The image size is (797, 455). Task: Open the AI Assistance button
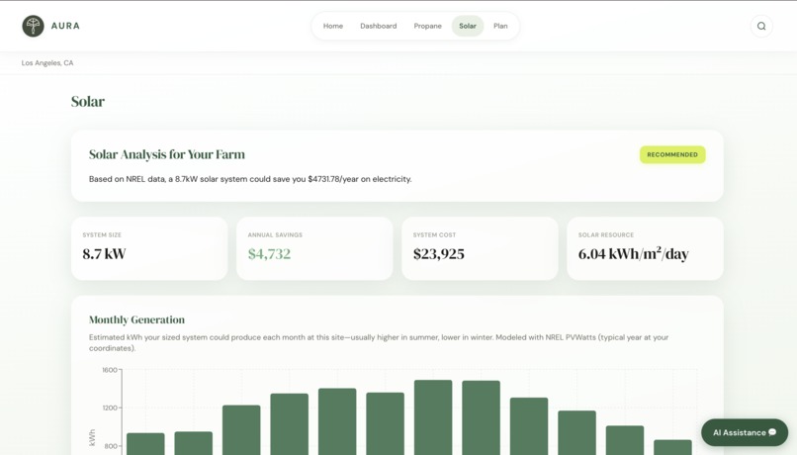click(x=745, y=432)
